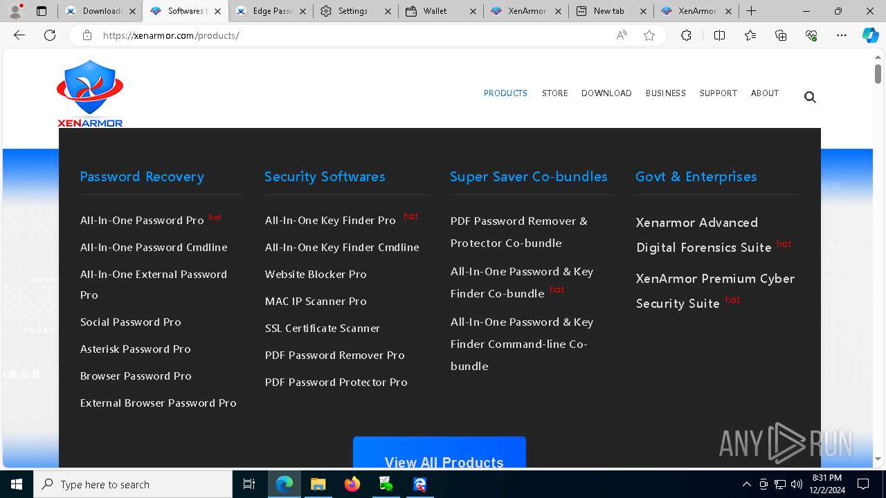Click the taskbar search box
Viewport: 886px width, 498px height.
[133, 484]
